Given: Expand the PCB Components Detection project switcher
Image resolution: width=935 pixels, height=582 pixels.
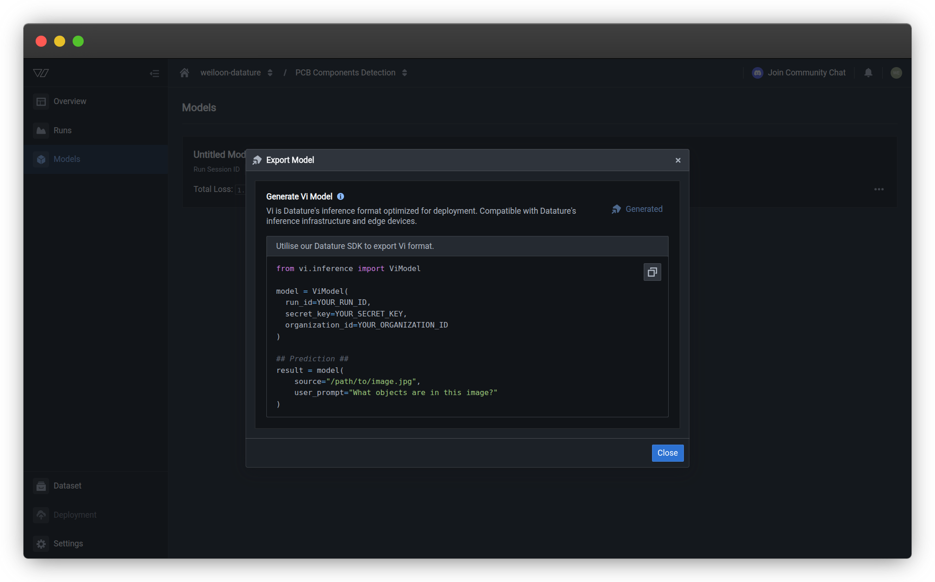Looking at the screenshot, I should (x=405, y=73).
